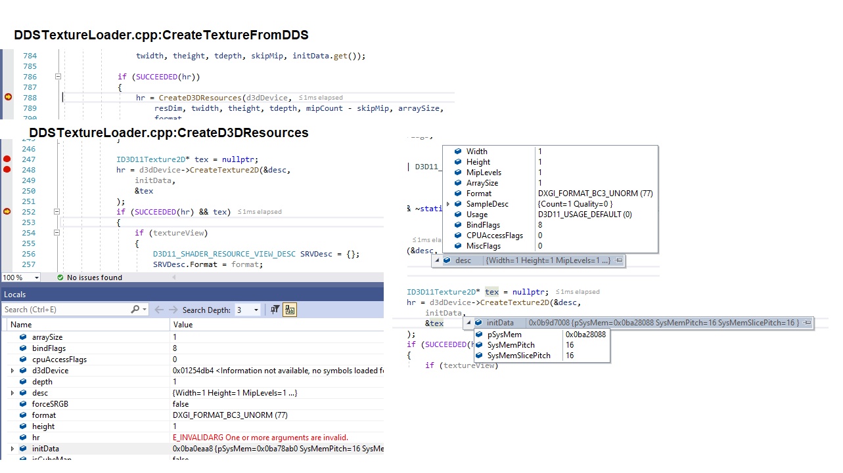The image size is (843, 473).
Task: Collapse the code block at line 786
Action: pyautogui.click(x=58, y=76)
